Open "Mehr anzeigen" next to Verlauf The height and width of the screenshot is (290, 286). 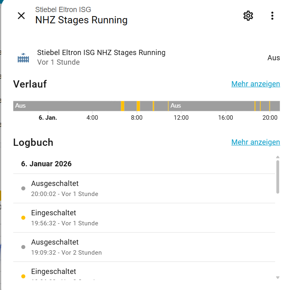[x=255, y=84]
